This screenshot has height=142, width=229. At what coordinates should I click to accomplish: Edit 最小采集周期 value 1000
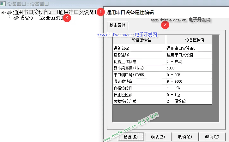click(x=189, y=68)
